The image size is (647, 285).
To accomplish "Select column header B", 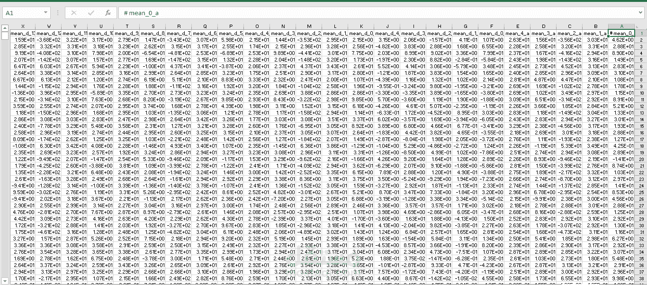I will [x=595, y=26].
